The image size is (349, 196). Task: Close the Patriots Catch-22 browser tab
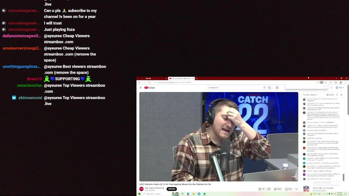point(193,78)
